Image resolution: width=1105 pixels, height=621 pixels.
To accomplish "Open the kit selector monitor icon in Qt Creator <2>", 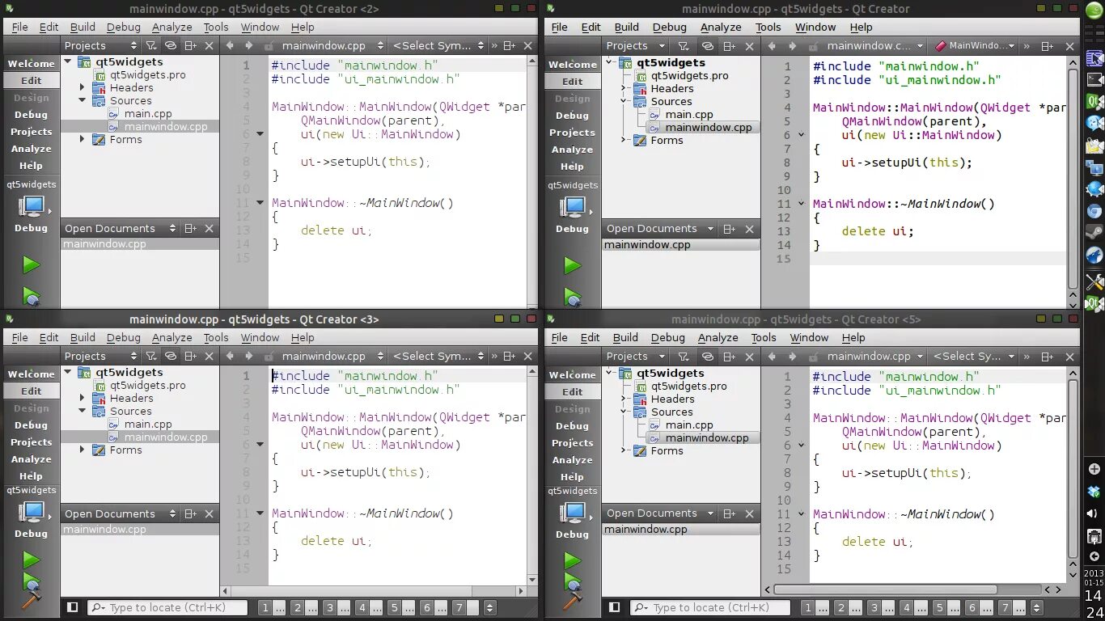I will [31, 207].
